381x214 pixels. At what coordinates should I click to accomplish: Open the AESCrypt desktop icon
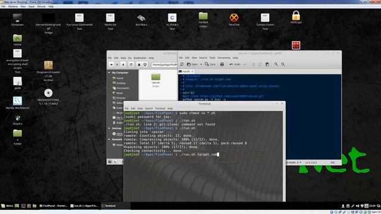click(296, 17)
